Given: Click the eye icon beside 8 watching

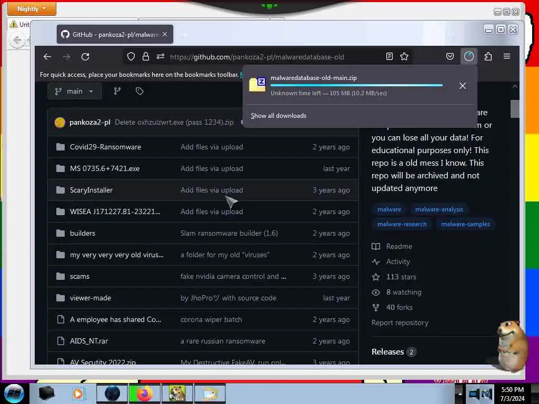Looking at the screenshot, I should [x=376, y=292].
